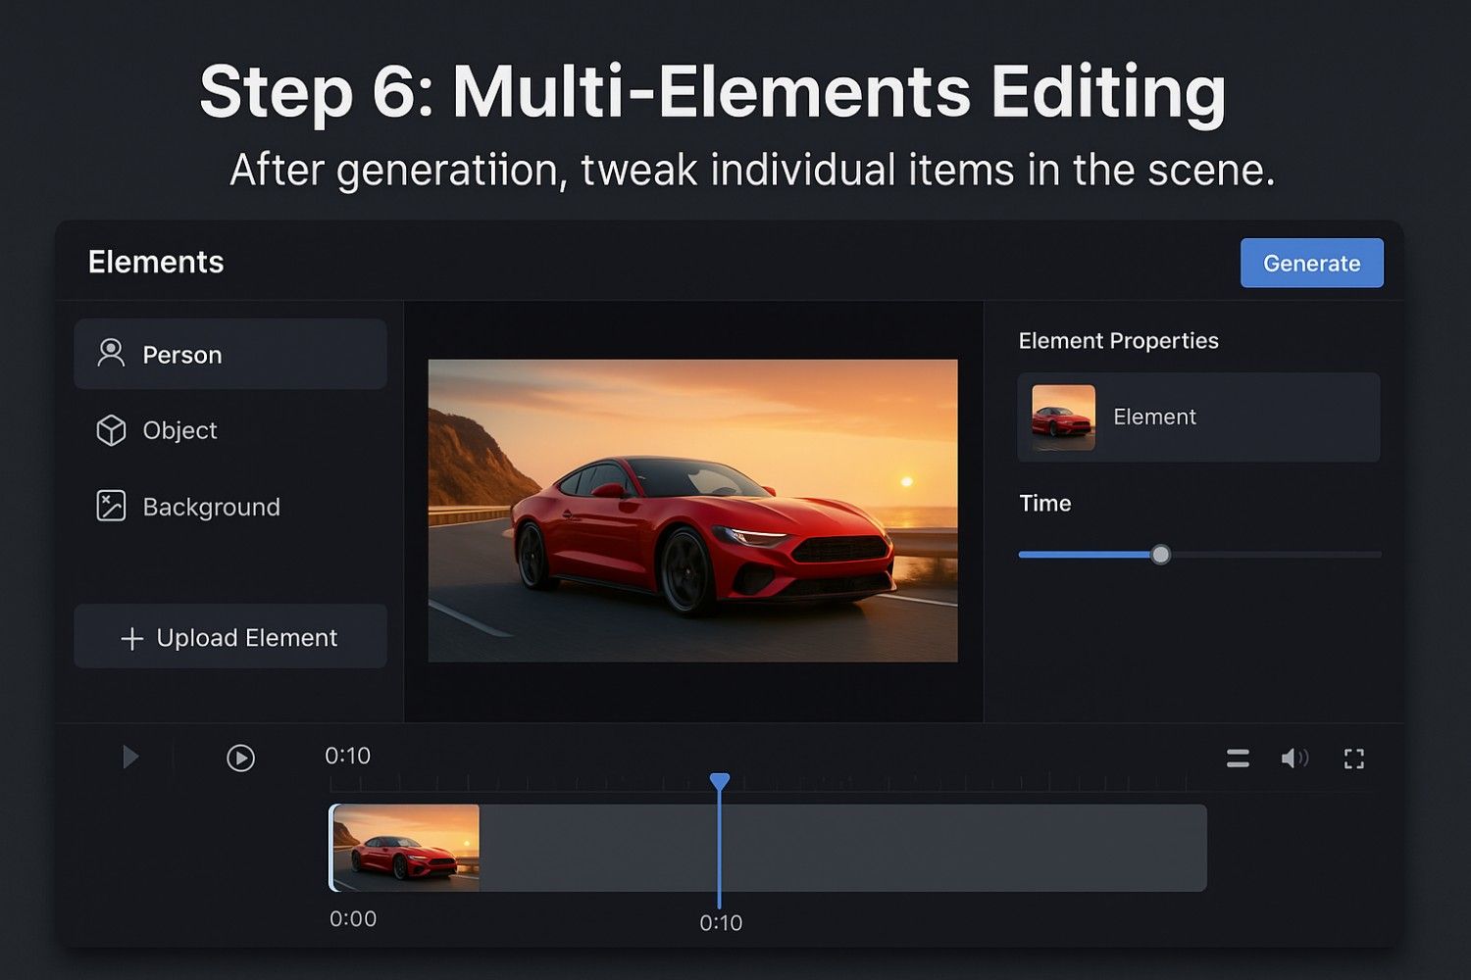Click the plus icon on Upload Element
This screenshot has width=1471, height=980.
point(131,639)
